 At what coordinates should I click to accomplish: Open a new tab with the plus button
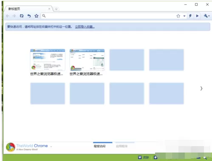pos(56,9)
